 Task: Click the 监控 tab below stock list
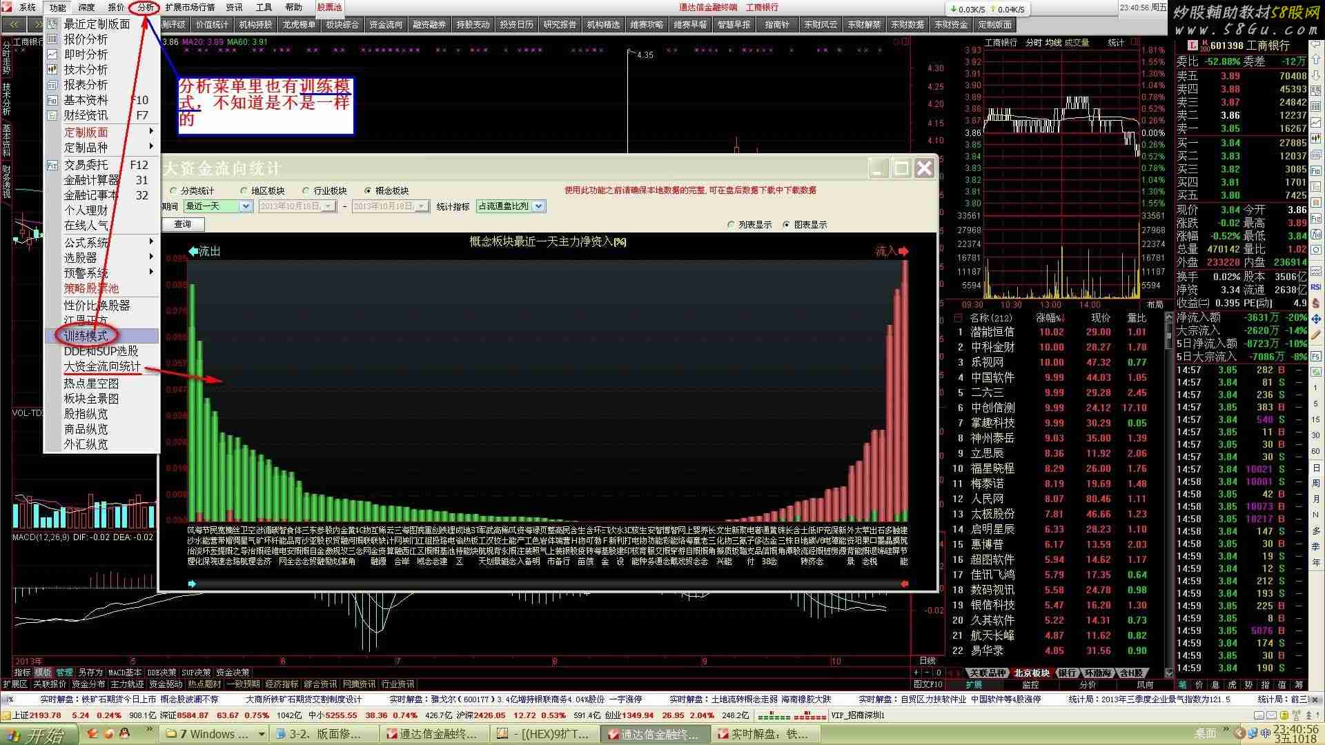1030,685
